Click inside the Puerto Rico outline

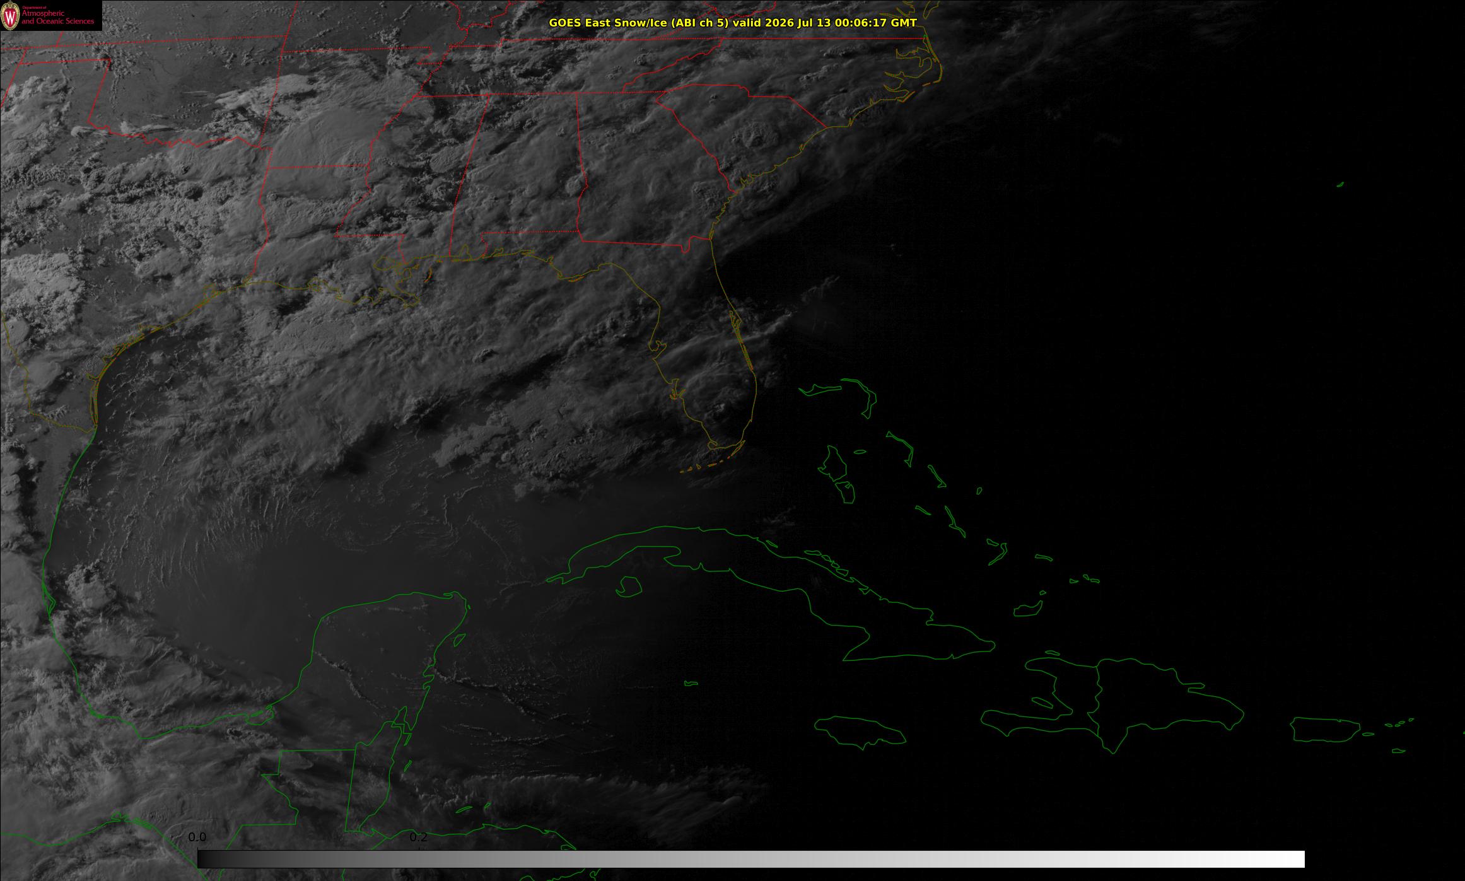(1324, 730)
